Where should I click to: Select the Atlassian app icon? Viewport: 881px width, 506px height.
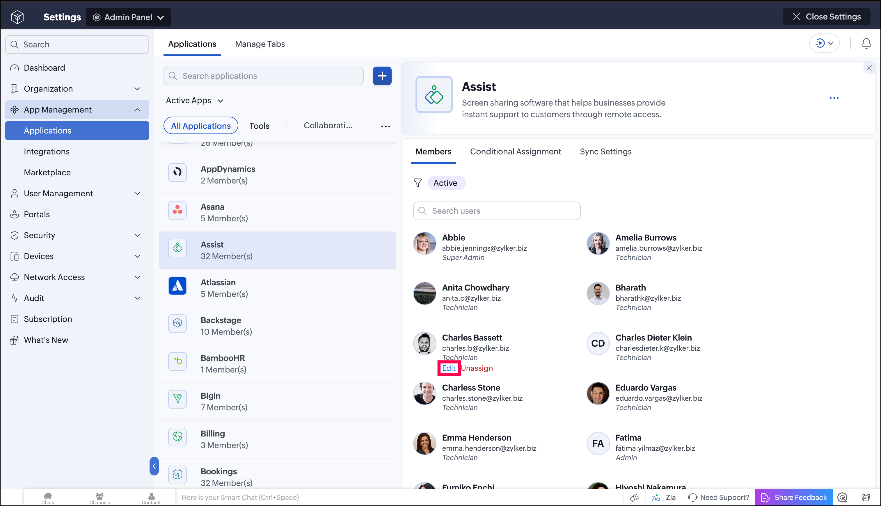pyautogui.click(x=177, y=286)
